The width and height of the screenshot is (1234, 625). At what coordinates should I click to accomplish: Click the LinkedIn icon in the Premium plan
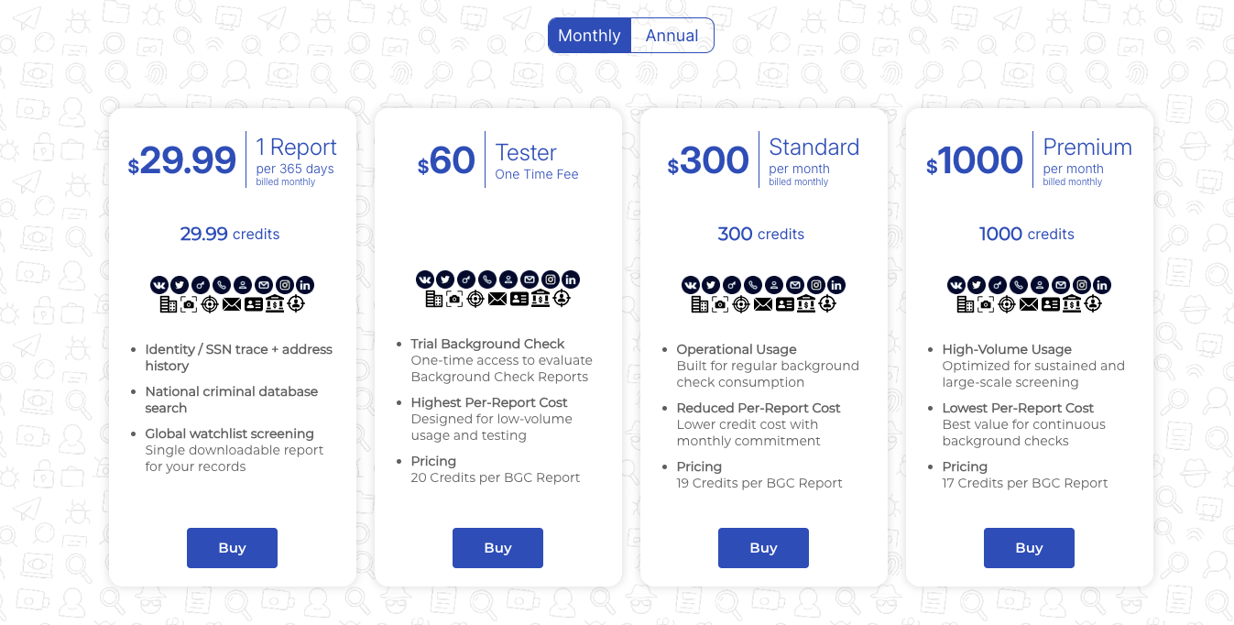1102,285
